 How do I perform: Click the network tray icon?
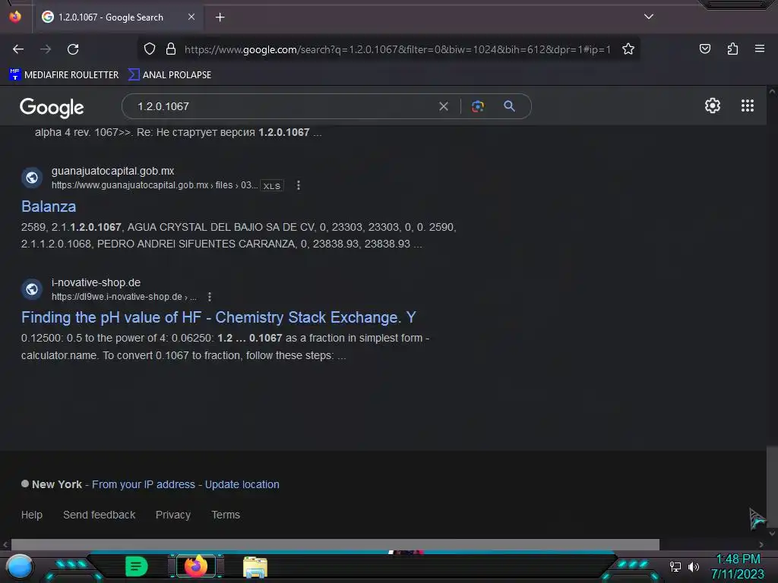pos(675,566)
